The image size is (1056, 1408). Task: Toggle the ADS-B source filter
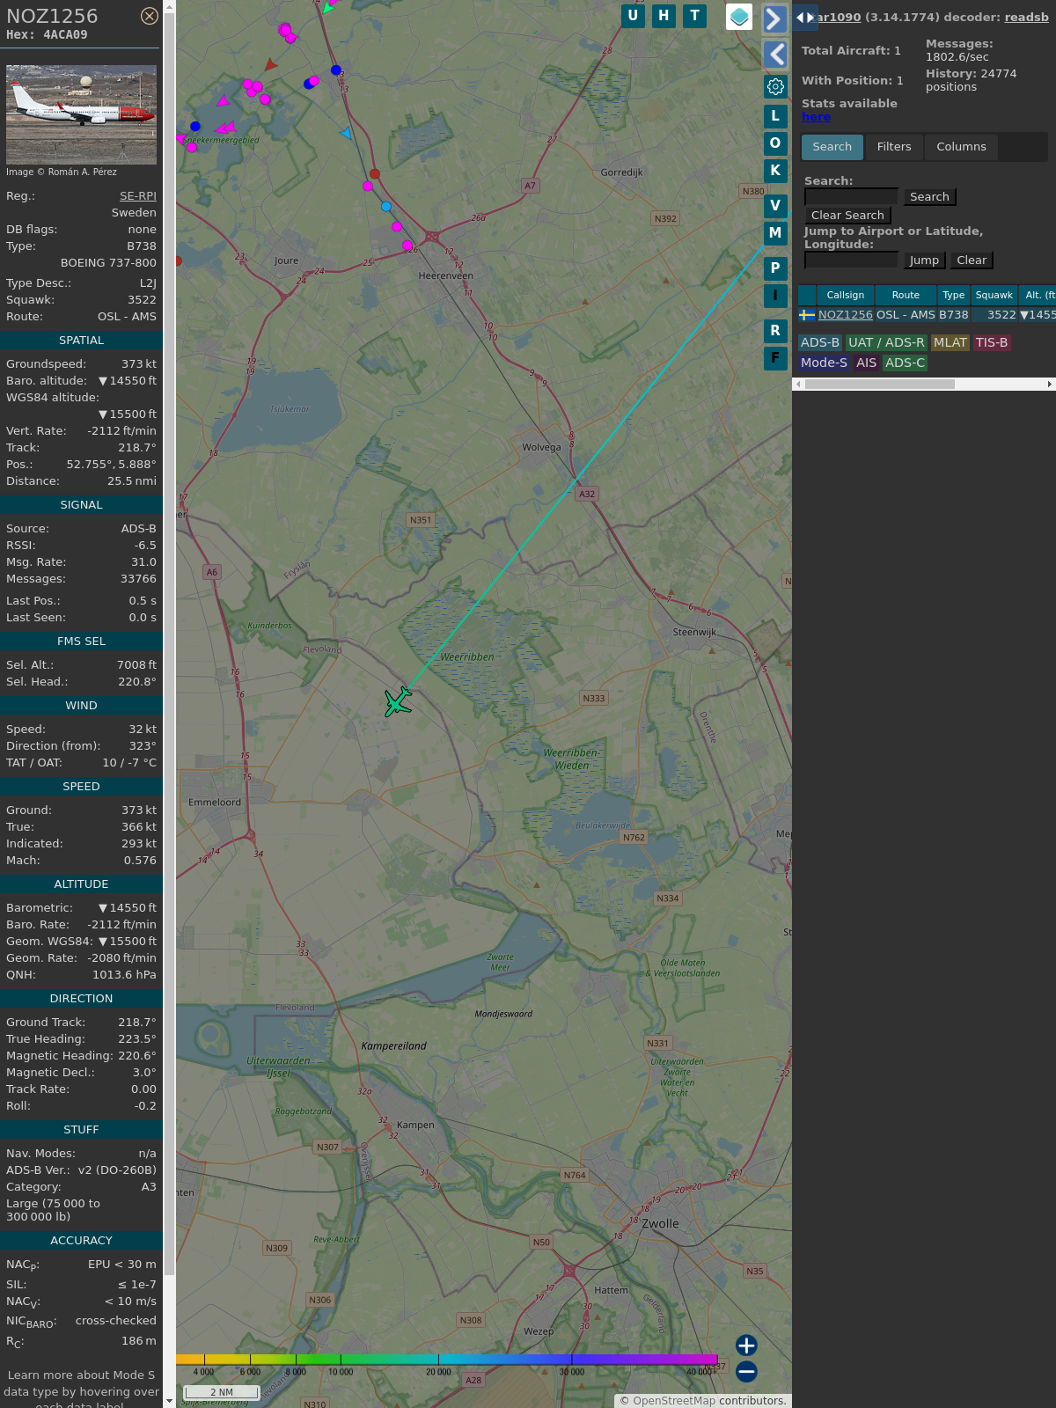(819, 342)
